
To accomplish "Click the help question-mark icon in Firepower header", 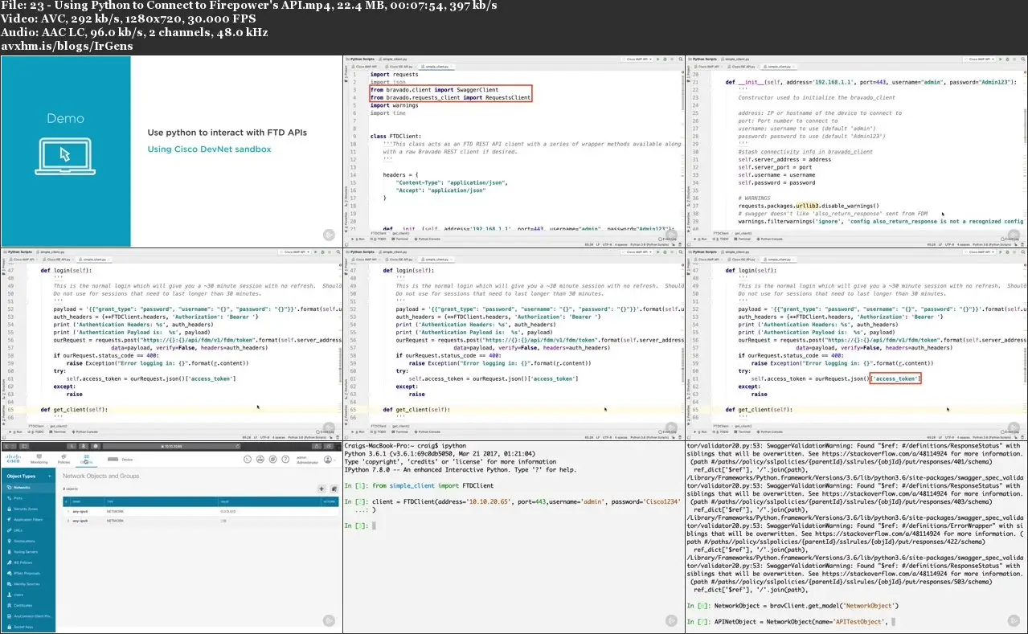I will pos(285,460).
